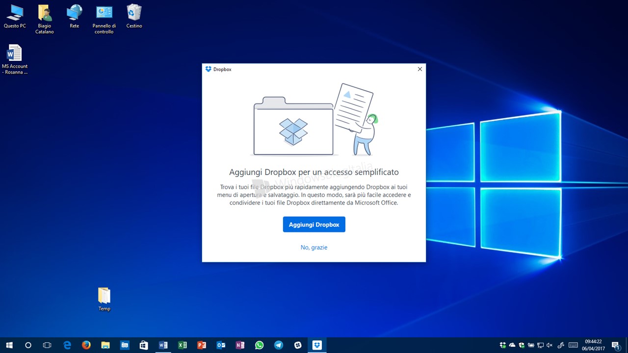Switch to Word in the taskbar
Screen dimensions: 628x353
coord(163,345)
